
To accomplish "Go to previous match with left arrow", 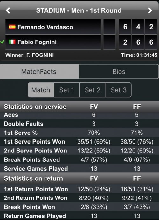I will (8, 10).
